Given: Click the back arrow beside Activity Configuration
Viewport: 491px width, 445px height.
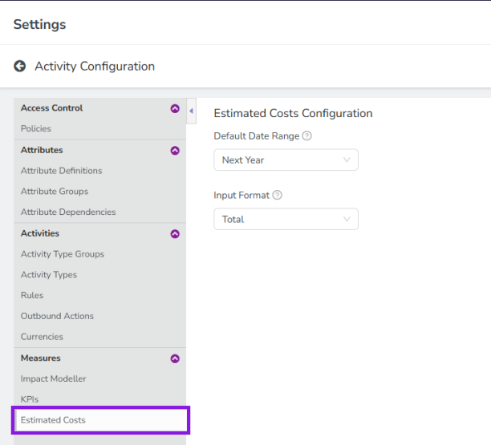Looking at the screenshot, I should coord(20,67).
